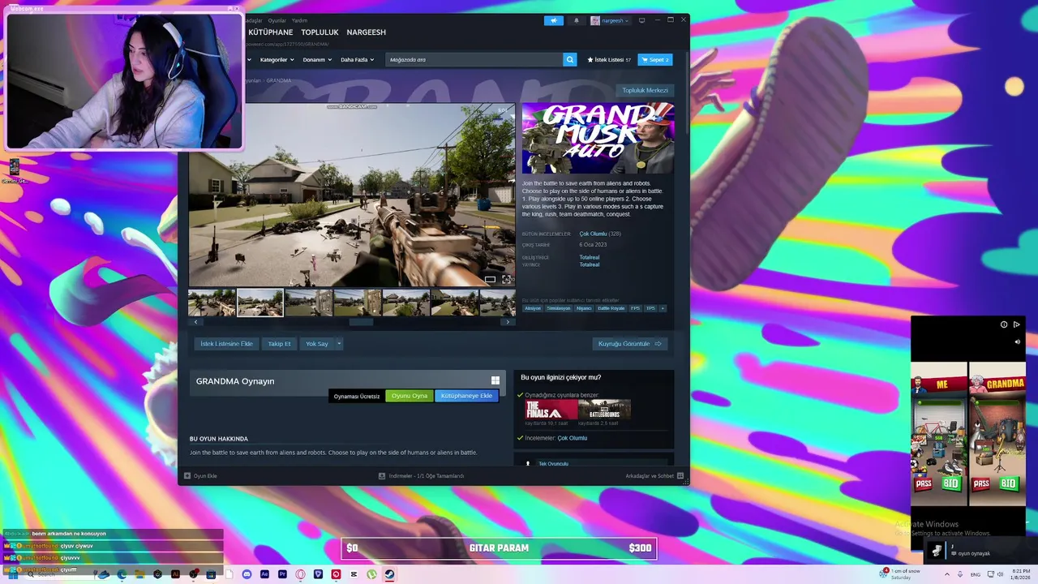Open the Totalreal developer link
The image size is (1038, 584).
[x=590, y=257]
